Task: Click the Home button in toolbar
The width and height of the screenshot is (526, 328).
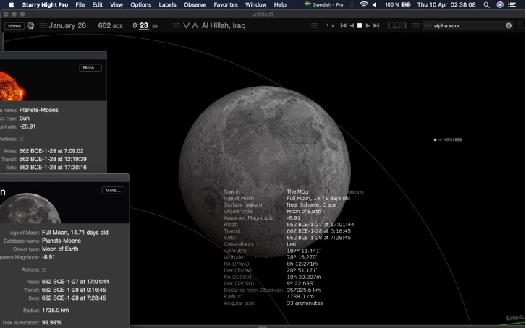Action: click(x=14, y=26)
